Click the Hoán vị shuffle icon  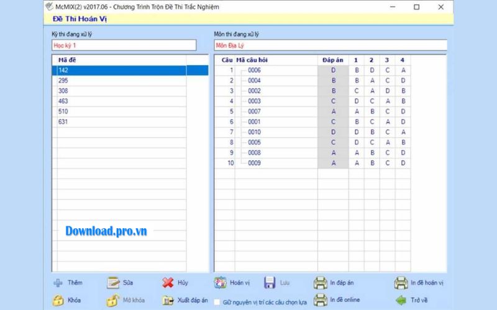(x=220, y=283)
